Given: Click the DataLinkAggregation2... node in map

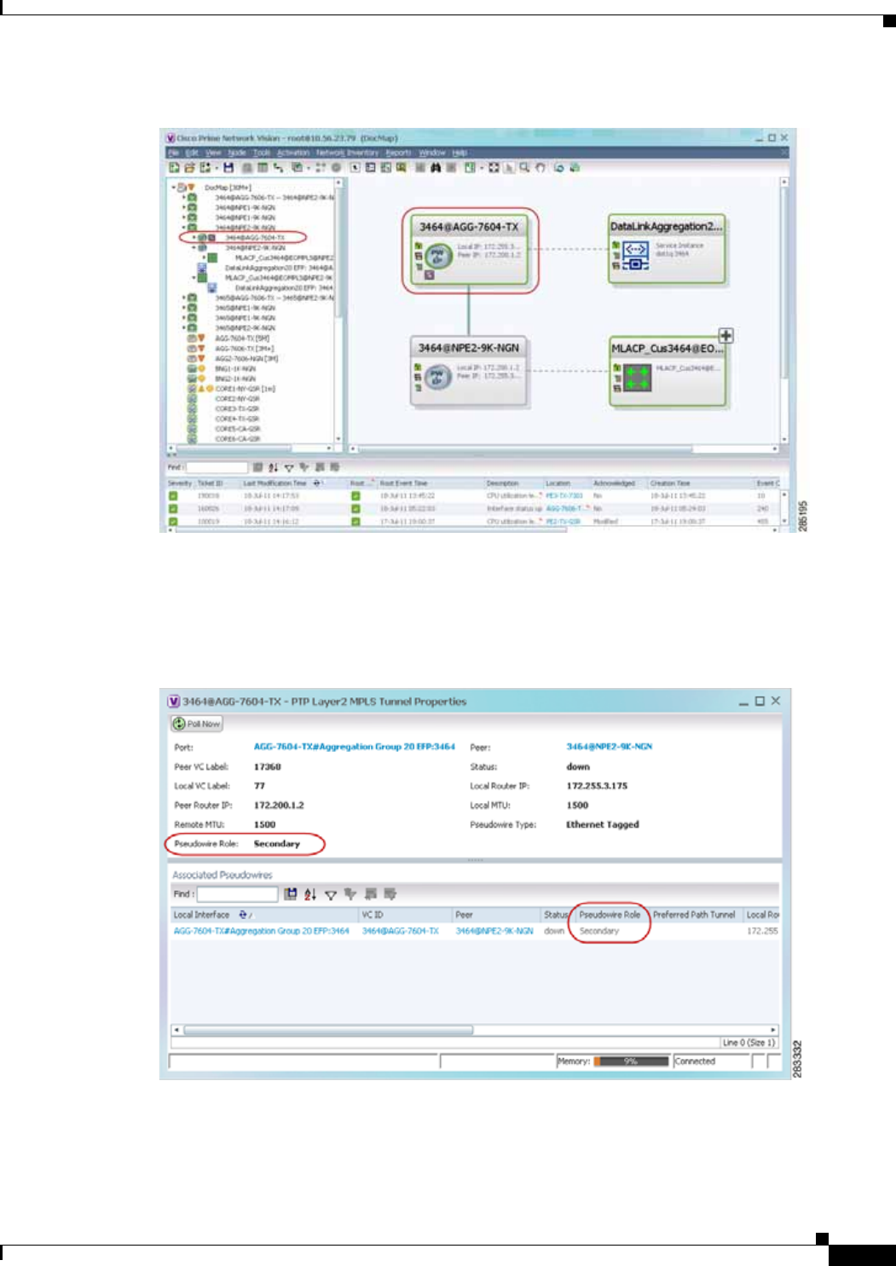Looking at the screenshot, I should 667,248.
